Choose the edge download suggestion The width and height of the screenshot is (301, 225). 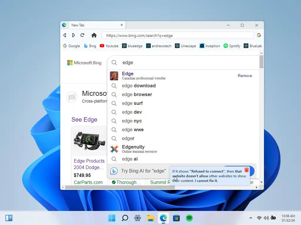coord(183,86)
